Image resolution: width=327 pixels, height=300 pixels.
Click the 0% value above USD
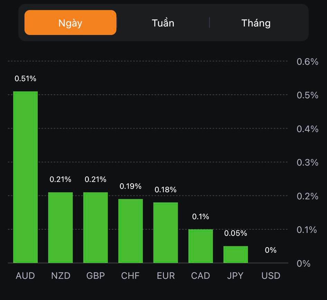point(271,250)
